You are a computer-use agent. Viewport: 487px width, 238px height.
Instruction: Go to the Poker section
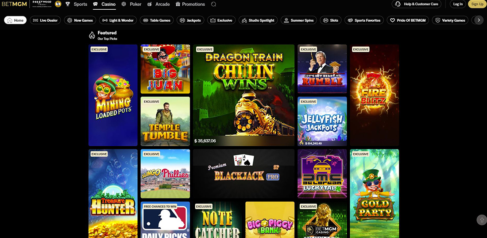135,4
